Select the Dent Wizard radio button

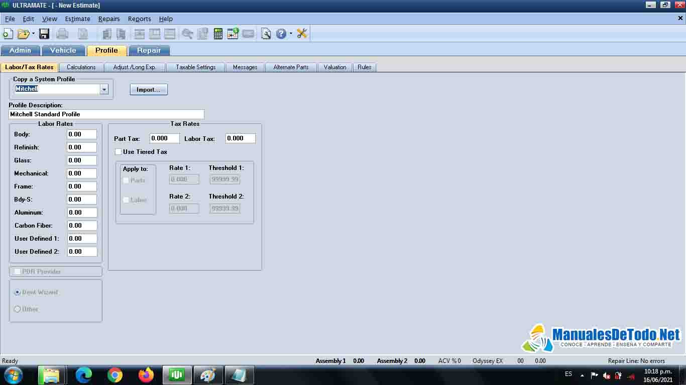[x=18, y=292]
